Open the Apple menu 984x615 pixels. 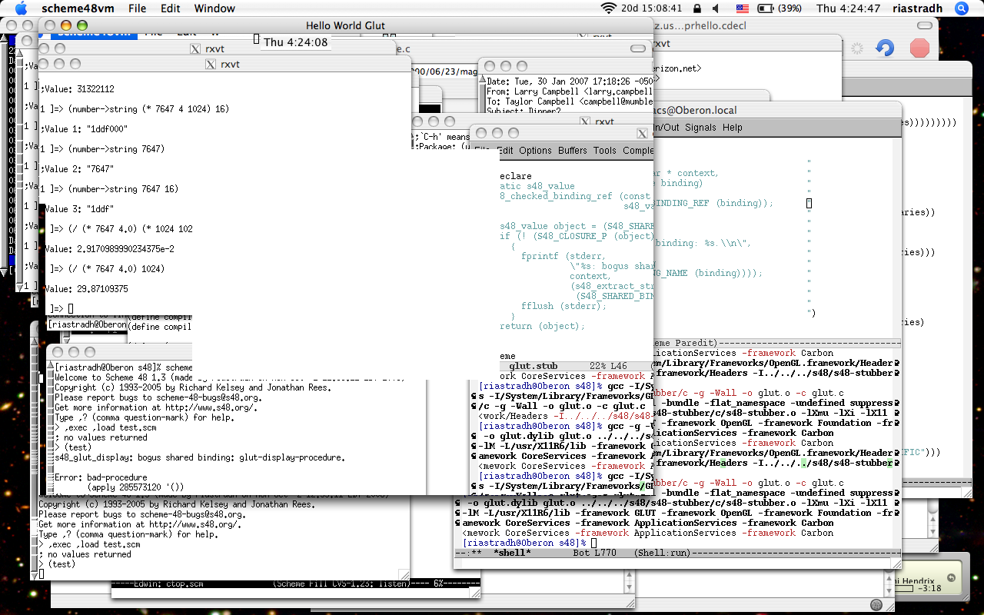pos(21,8)
